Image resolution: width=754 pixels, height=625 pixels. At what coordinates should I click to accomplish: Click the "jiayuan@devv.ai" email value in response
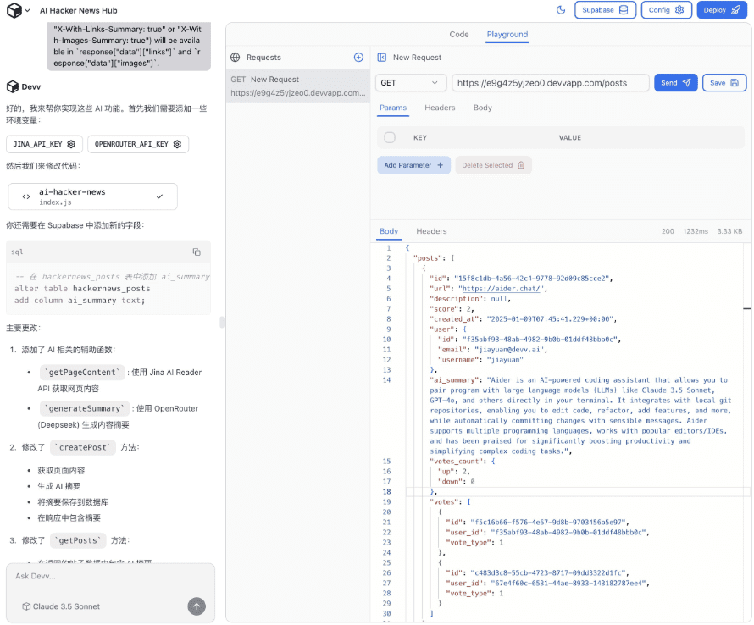[509, 350]
